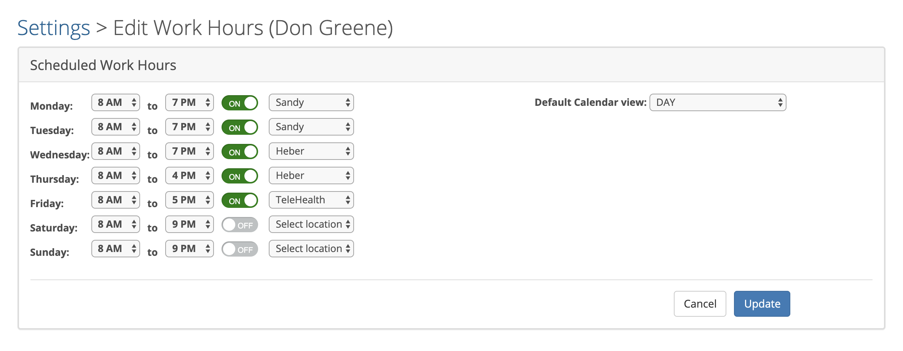Change Friday TeleHealth location dropdown
This screenshot has height=351, width=903.
pos(311,200)
